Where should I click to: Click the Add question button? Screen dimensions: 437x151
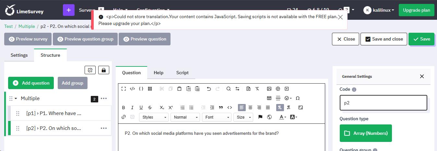tap(31, 83)
